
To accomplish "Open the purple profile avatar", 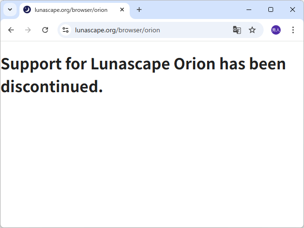I will [276, 30].
